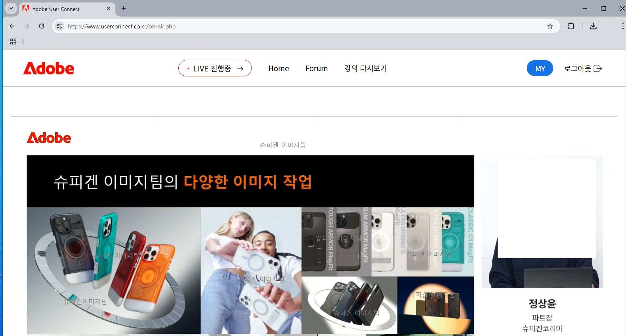The height and width of the screenshot is (336, 626).
Task: Click the 로그아웃 link
Action: pos(583,68)
